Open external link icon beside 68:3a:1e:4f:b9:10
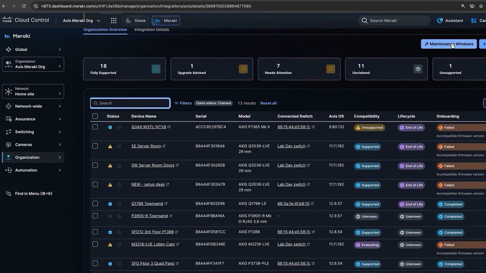Viewport: 486px width, 273px height. point(312,204)
